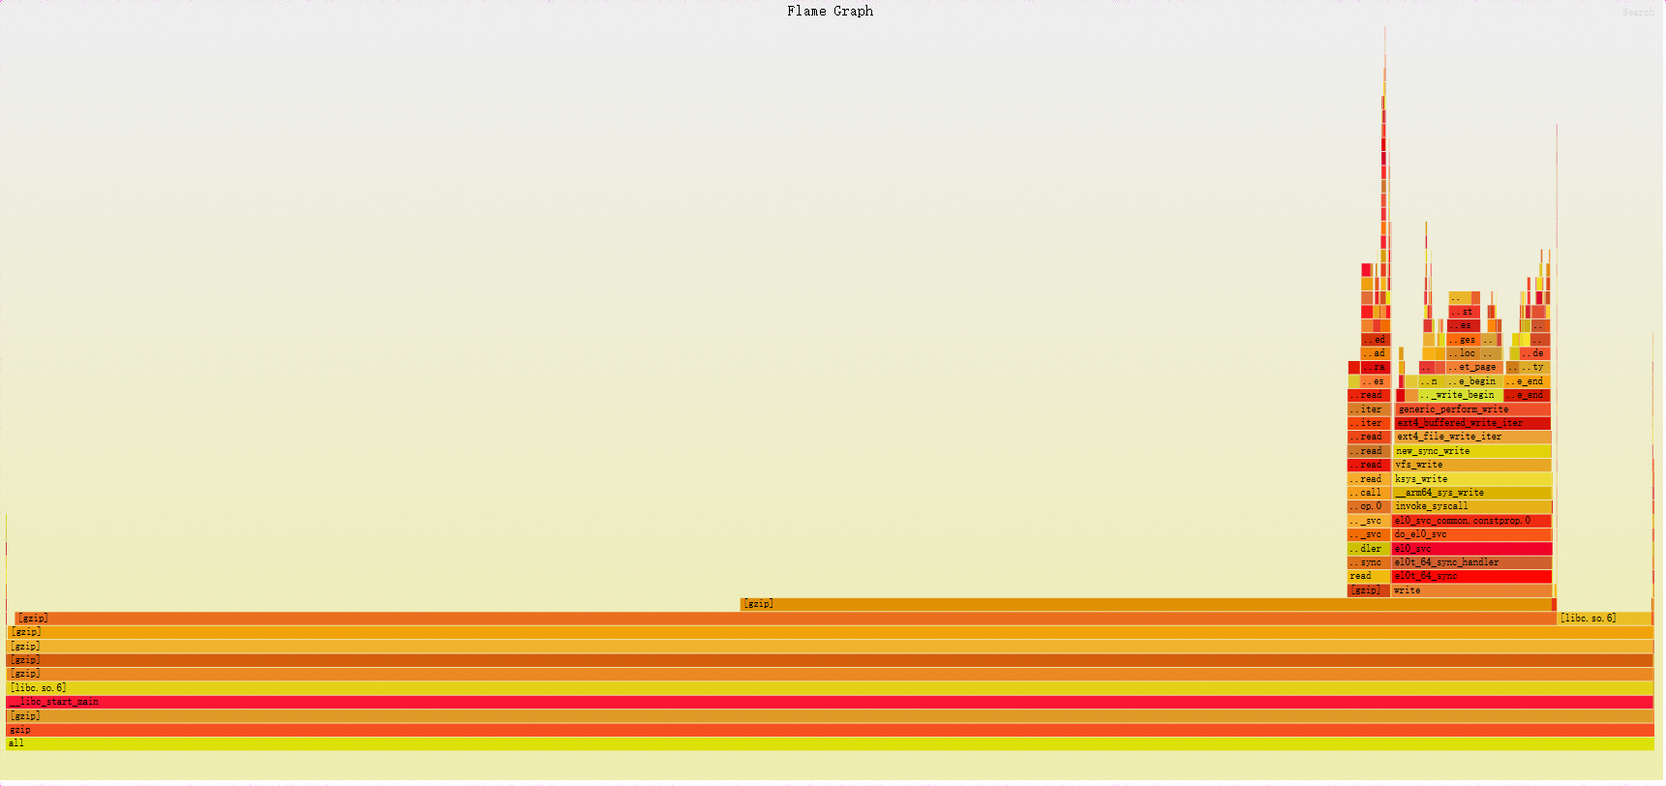Viewport: 1666px width, 786px height.
Task: Select the '..ad' frame
Action: [1375, 353]
